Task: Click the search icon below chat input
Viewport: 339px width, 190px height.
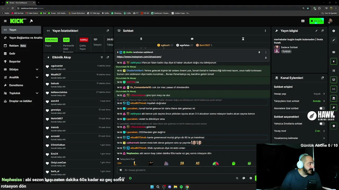Action: pos(237,178)
